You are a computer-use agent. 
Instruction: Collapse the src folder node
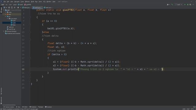point(6,16)
